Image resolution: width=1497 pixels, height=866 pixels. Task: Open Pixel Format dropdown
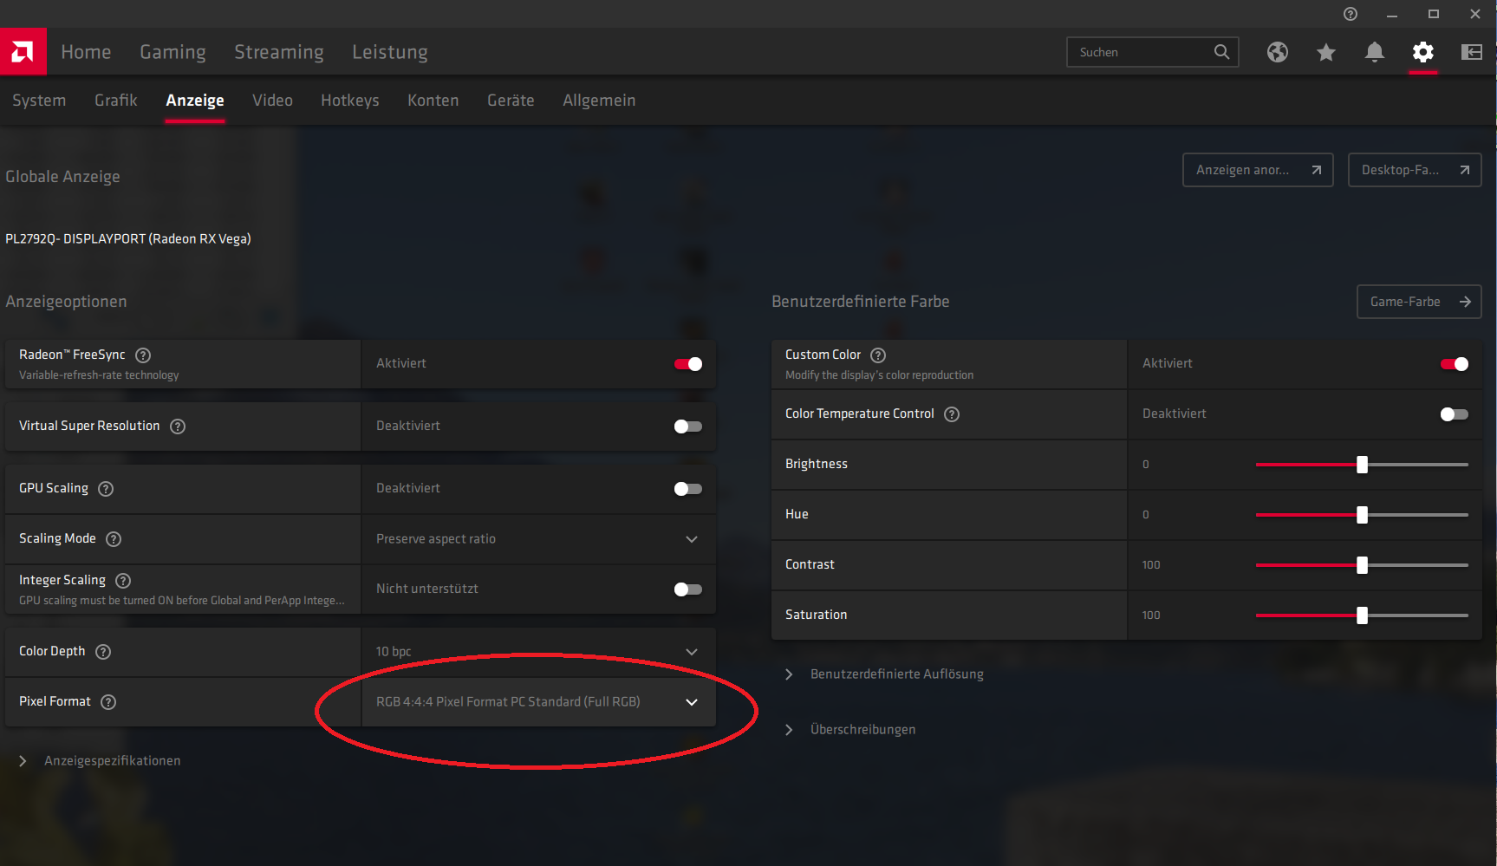pyautogui.click(x=538, y=702)
